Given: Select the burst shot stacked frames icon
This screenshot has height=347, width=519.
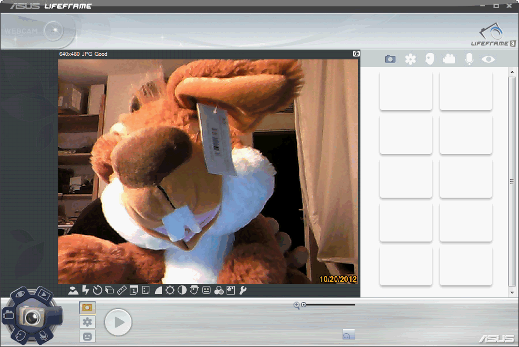Looking at the screenshot, I should 109,291.
